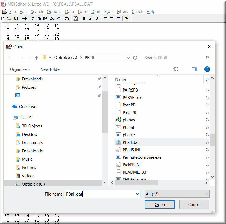This screenshot has width=226, height=224.
Task: Open the Digit menu
Action: pyautogui.click(x=96, y=12)
